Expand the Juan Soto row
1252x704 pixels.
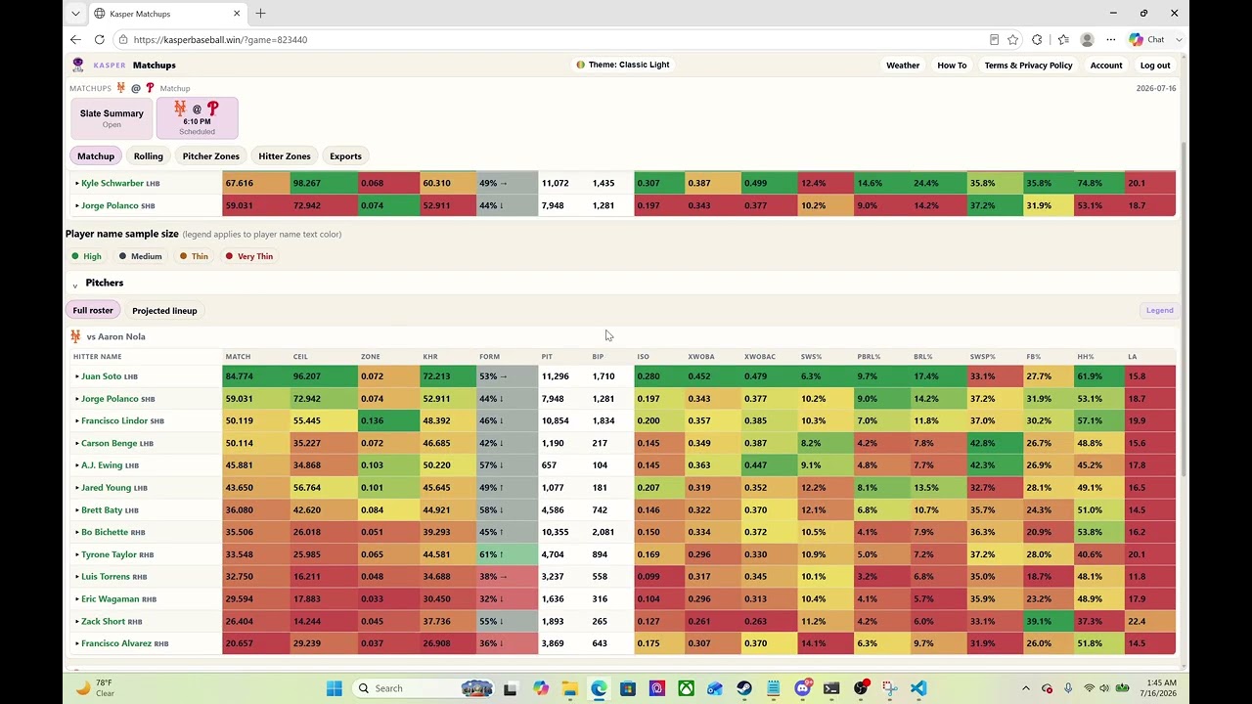point(77,376)
